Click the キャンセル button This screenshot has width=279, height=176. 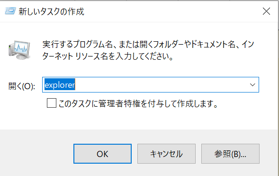(x=166, y=154)
